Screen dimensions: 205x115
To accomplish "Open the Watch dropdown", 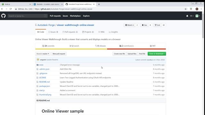I will pos(129,25).
